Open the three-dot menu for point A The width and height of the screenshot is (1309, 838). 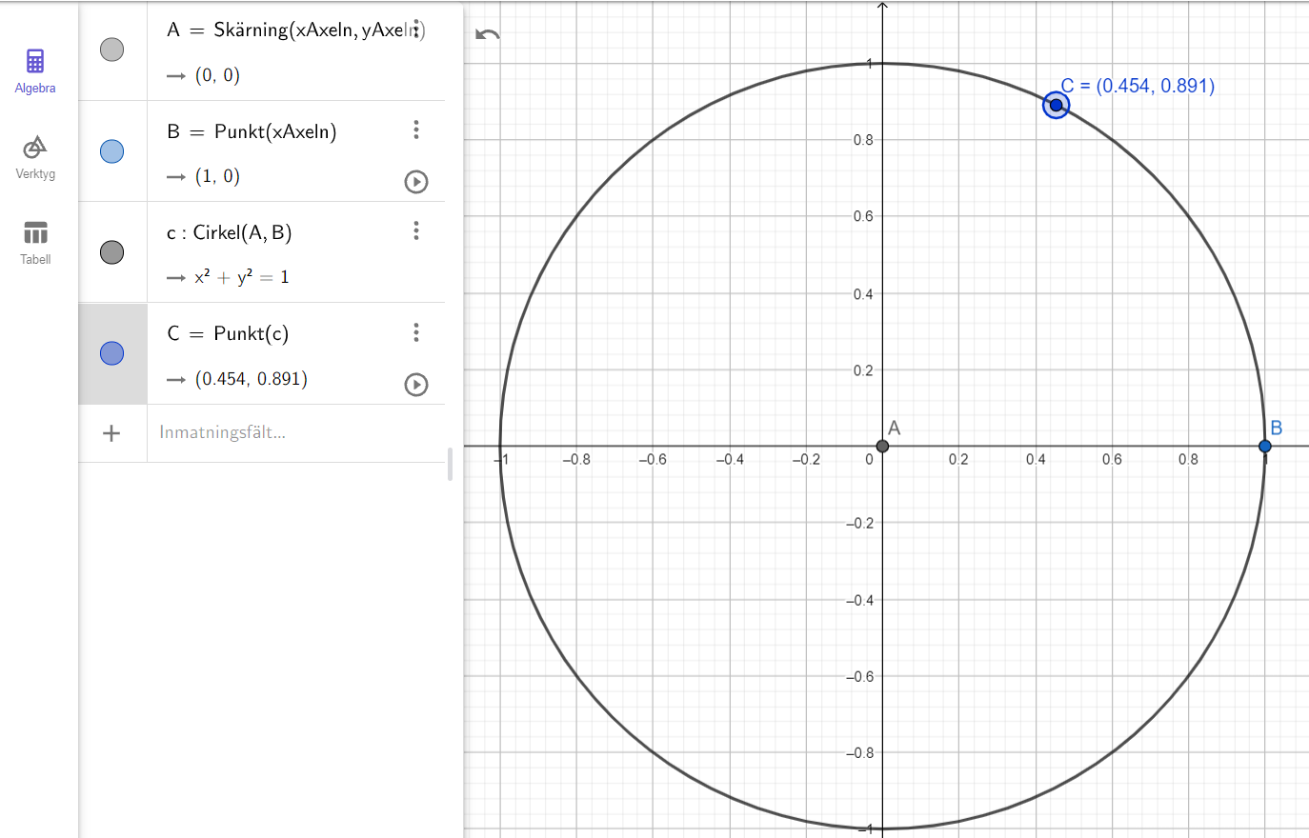pos(416,29)
